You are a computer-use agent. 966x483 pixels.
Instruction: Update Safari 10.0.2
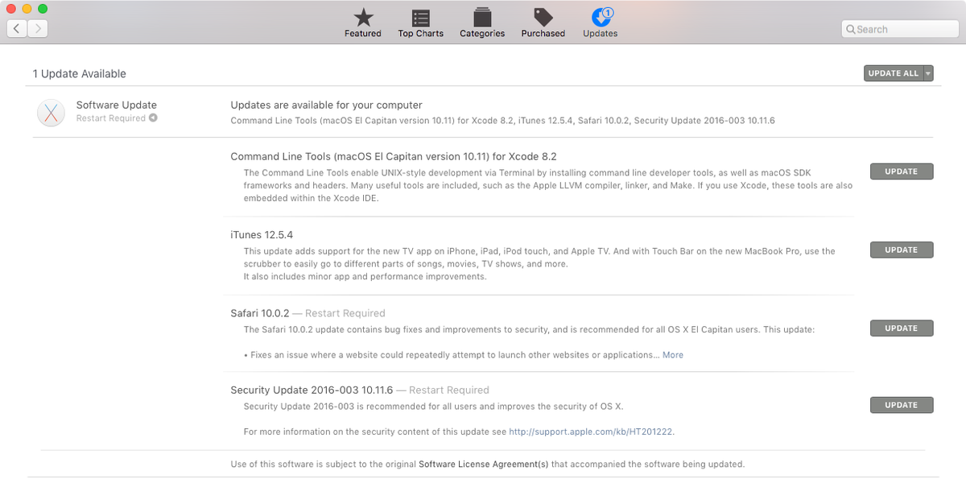click(x=902, y=328)
